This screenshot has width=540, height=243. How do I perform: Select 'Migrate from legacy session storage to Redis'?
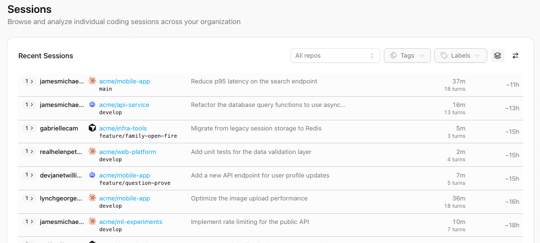(x=256, y=128)
